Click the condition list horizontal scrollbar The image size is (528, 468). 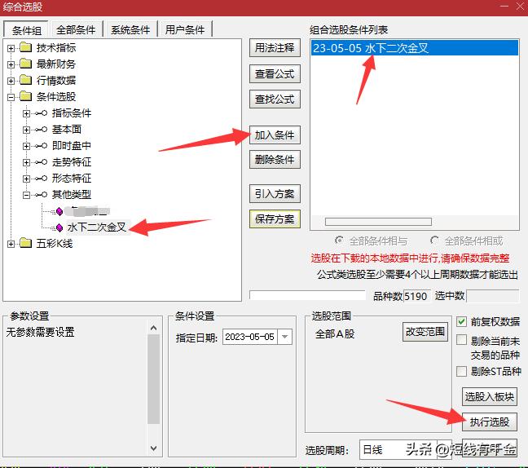coord(378,222)
